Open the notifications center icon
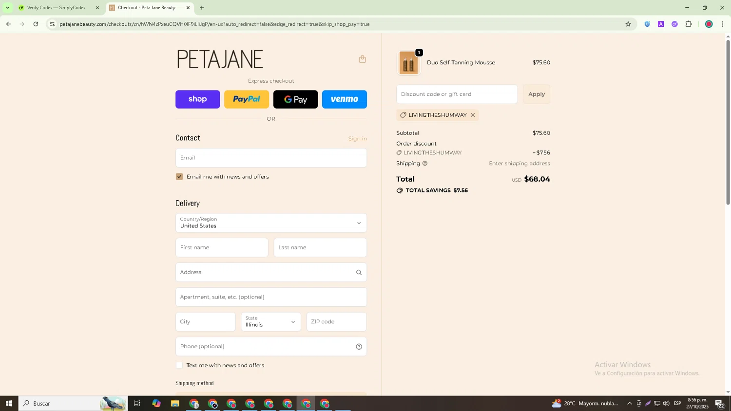This screenshot has width=731, height=411. (x=719, y=404)
